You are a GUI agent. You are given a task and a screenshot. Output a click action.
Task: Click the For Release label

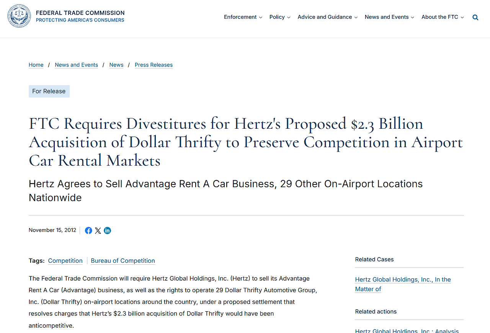click(x=49, y=91)
